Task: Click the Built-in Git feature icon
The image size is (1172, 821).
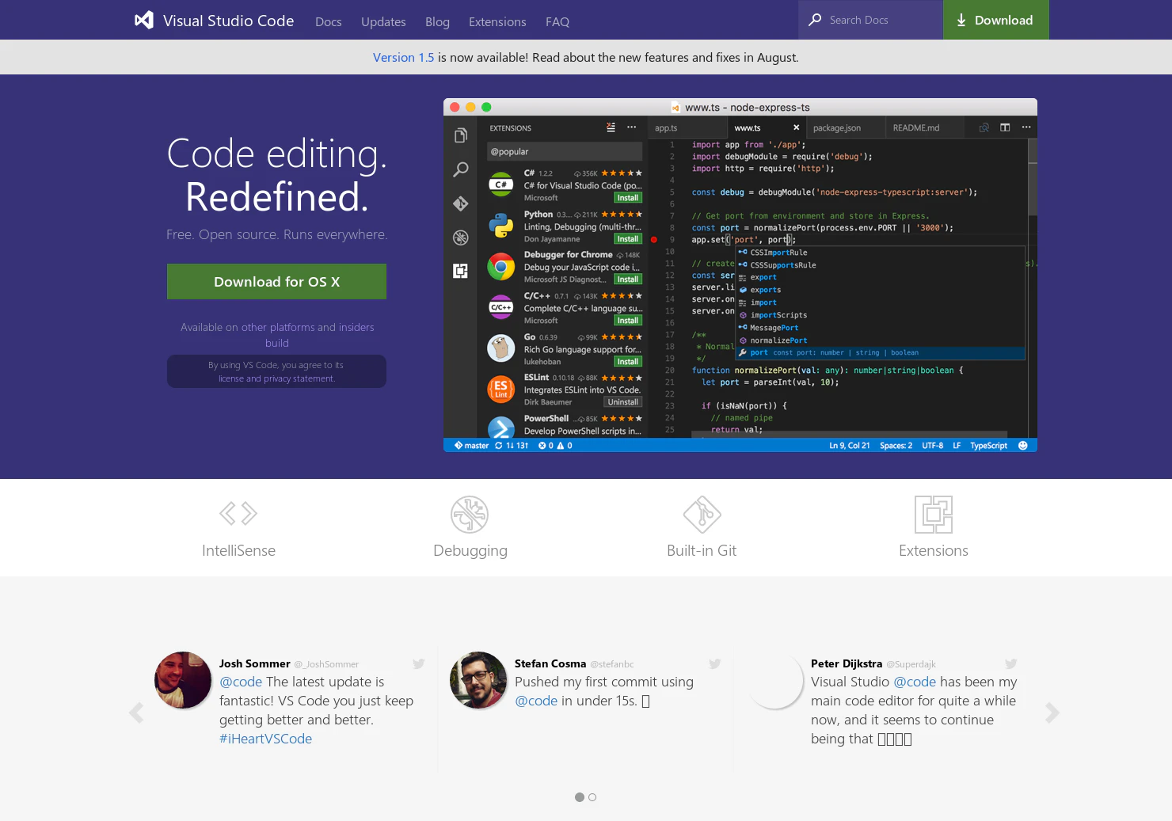Action: (x=702, y=515)
